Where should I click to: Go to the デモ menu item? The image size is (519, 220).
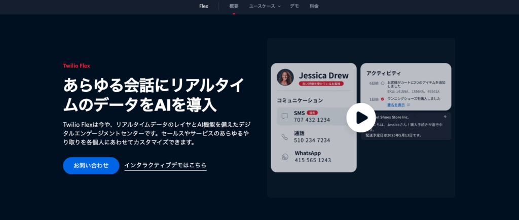point(294,6)
